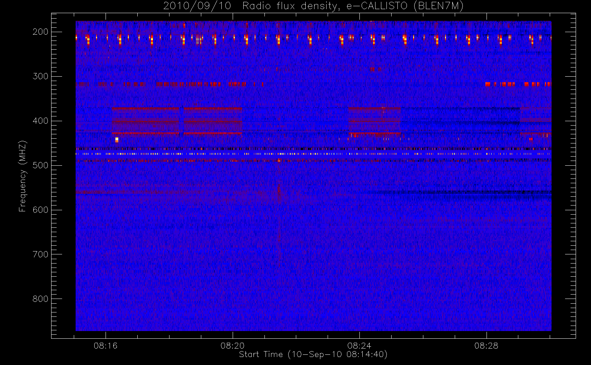Click the bright white-yellow burst near 440 MHz
Screen dimensions: 591x365
pos(117,139)
